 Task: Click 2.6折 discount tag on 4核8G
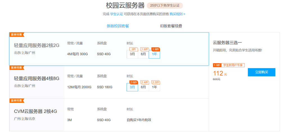[134, 82]
